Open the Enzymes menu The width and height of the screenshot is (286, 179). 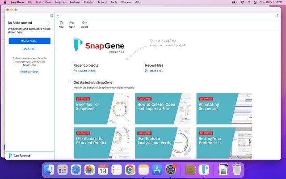point(60,2)
